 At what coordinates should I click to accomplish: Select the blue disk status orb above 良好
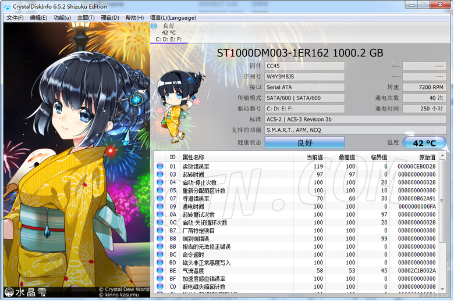(x=154, y=26)
